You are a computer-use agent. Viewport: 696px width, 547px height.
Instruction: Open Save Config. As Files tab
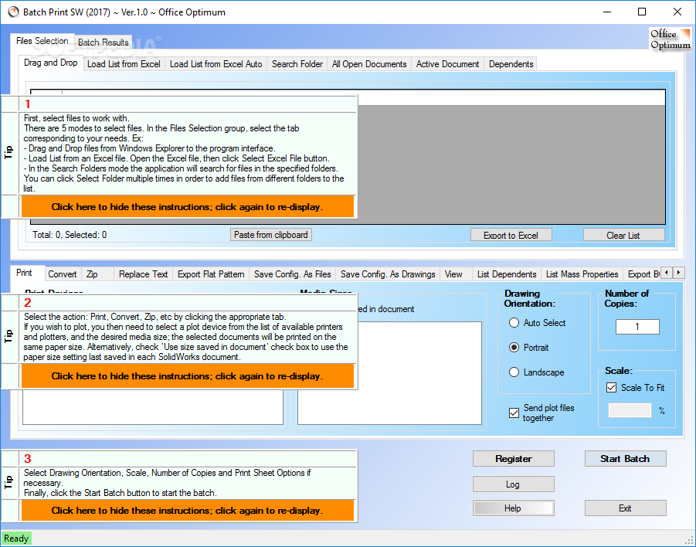tap(293, 274)
